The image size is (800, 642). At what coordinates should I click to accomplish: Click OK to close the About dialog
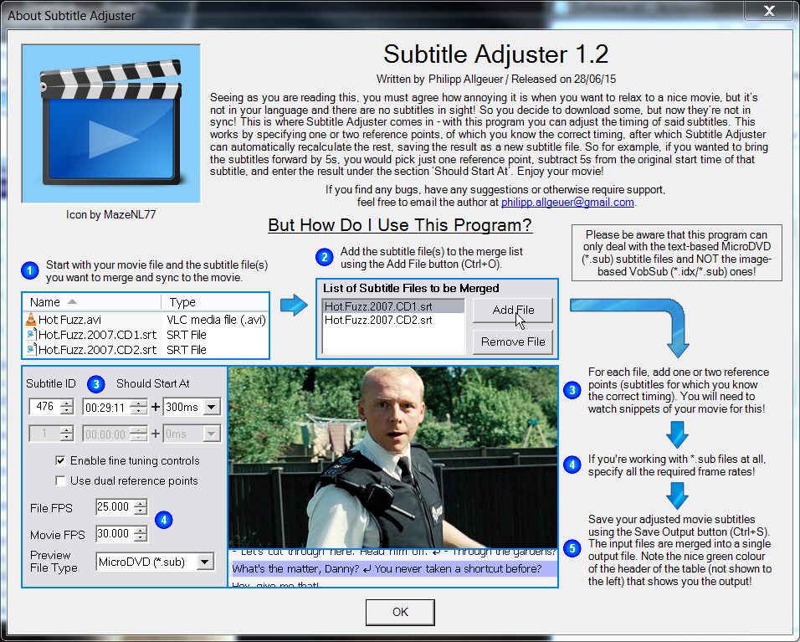[x=400, y=612]
